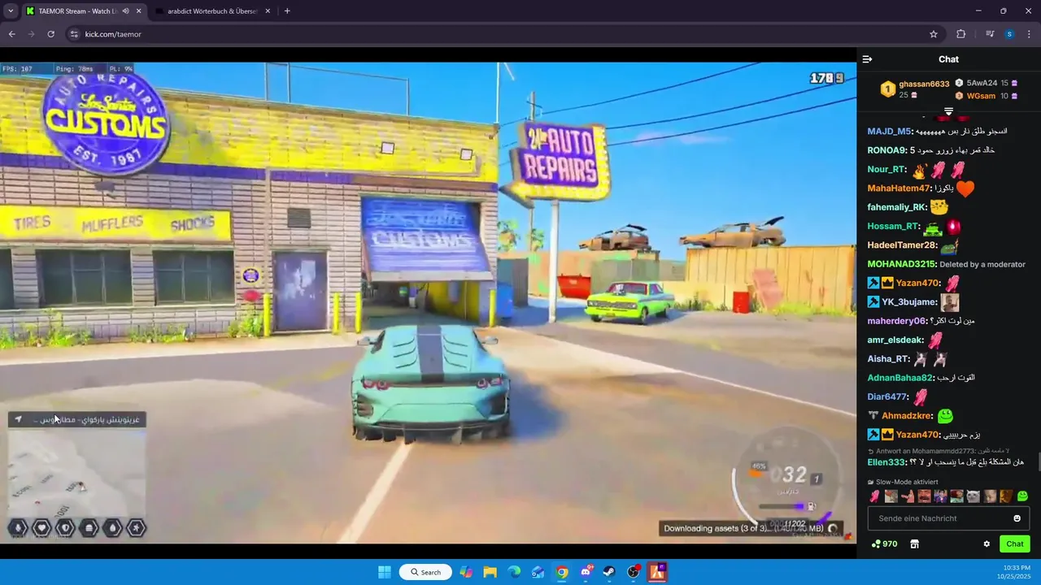This screenshot has height=585, width=1041.
Task: Open Ahmadzkre username in chat
Action: [907, 416]
